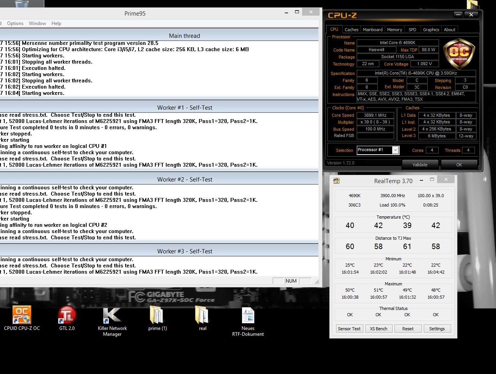Open the folder named real
Image resolution: width=496 pixels, height=374 pixels.
(x=203, y=318)
